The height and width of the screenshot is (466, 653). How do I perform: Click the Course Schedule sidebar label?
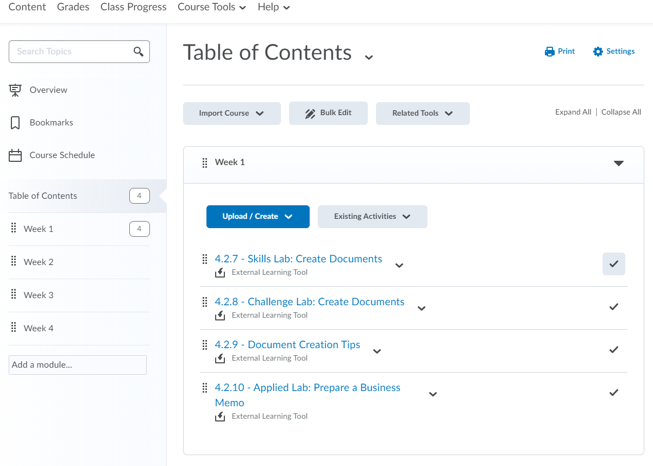point(62,155)
